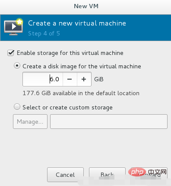Click the 'New VM' window title
Image resolution: width=171 pixels, height=186 pixels.
coord(86,6)
